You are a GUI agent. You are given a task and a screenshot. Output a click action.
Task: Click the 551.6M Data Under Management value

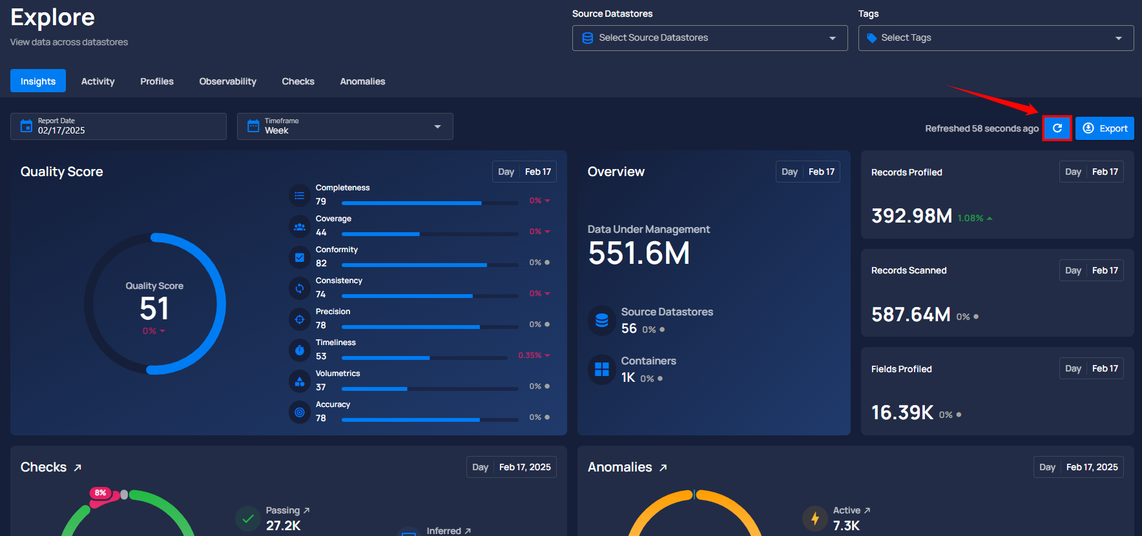click(x=639, y=253)
